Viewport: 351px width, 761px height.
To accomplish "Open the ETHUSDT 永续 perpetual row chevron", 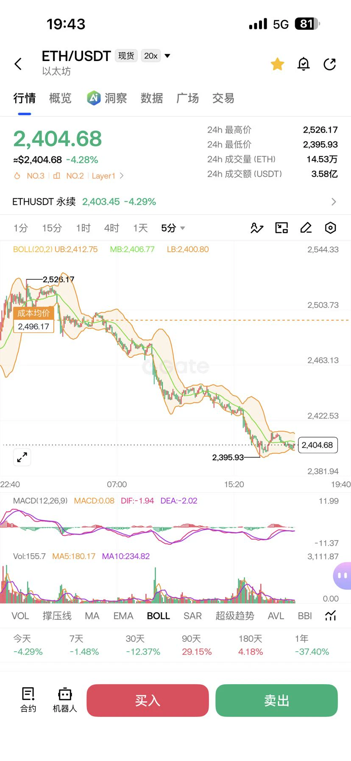I will tap(334, 202).
